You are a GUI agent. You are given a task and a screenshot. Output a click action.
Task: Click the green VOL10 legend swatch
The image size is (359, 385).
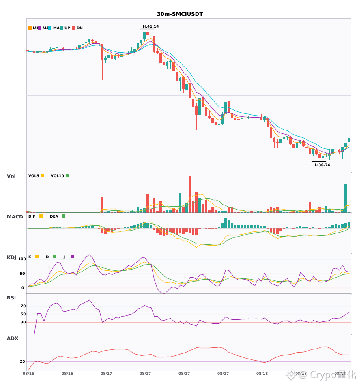68,175
